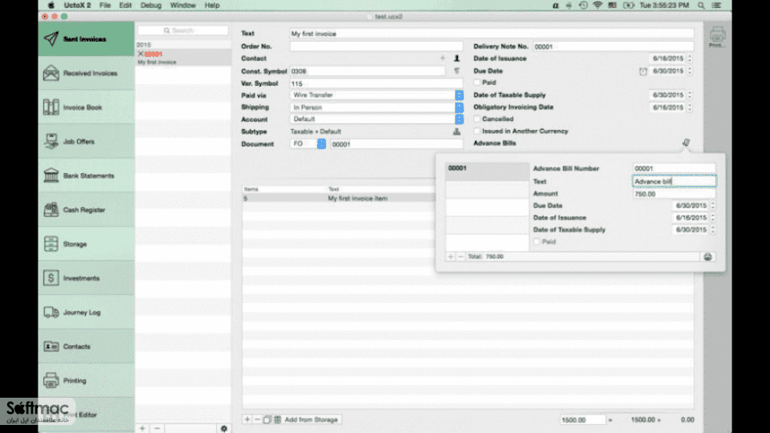Open the Edit menu
Image resolution: width=770 pixels, height=433 pixels.
tap(125, 6)
